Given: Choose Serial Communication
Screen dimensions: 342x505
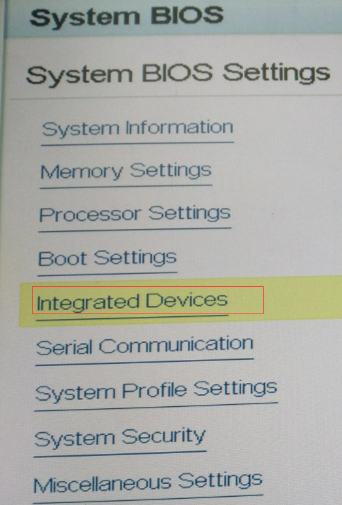Looking at the screenshot, I should (144, 346).
